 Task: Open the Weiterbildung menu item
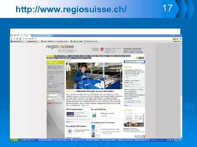pyautogui.click(x=51, y=58)
